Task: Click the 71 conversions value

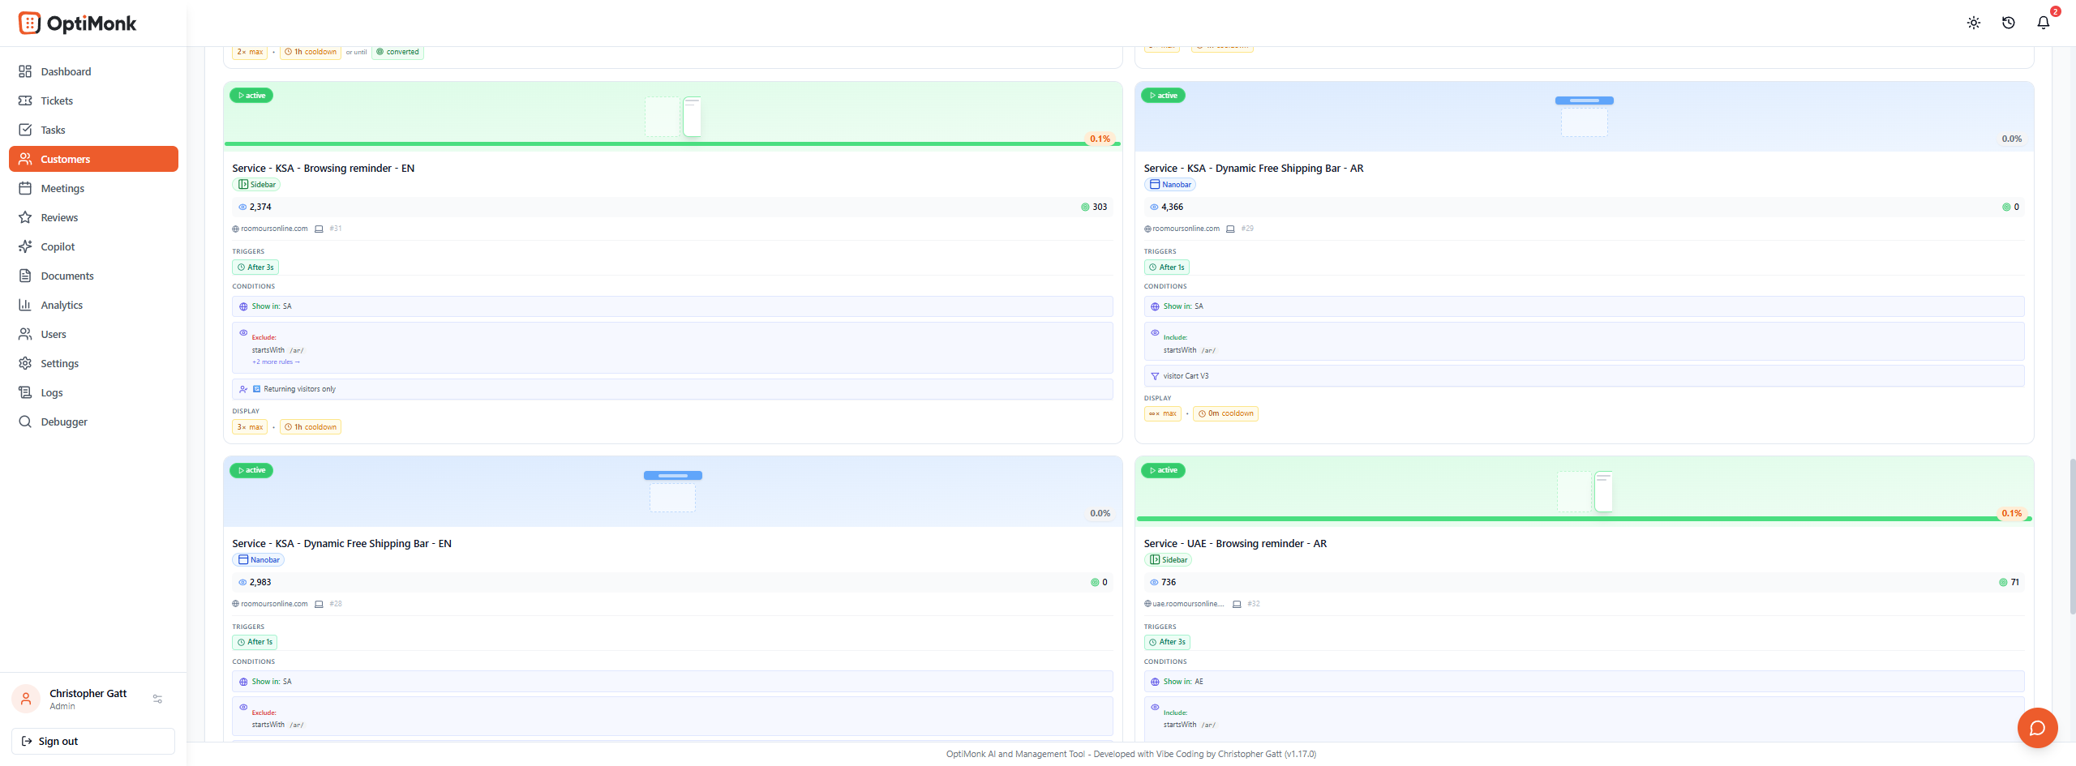Action: point(2015,583)
